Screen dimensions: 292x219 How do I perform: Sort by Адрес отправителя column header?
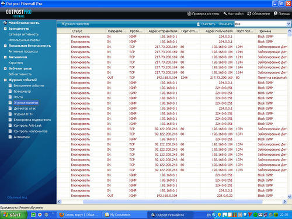162,31
